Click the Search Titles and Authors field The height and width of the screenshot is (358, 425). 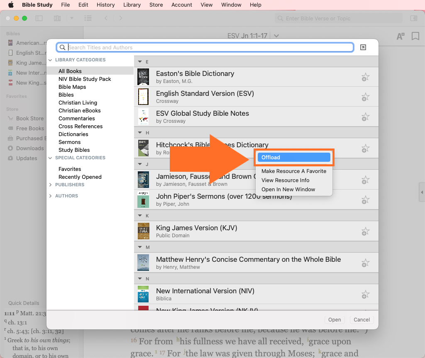[210, 48]
